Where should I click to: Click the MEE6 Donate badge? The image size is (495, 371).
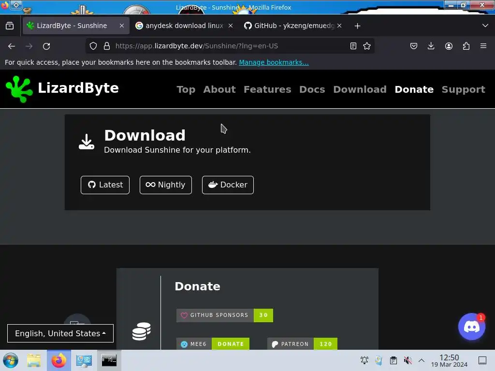[x=213, y=344]
